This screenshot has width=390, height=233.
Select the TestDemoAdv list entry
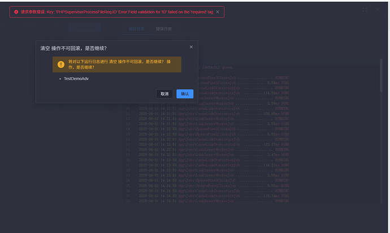76,79
